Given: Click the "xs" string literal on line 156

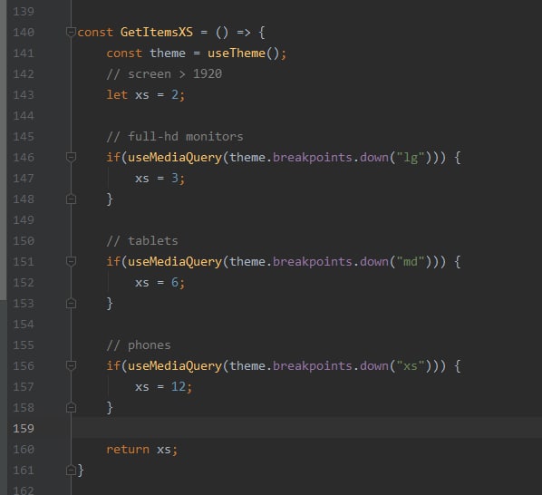Looking at the screenshot, I should 411,365.
